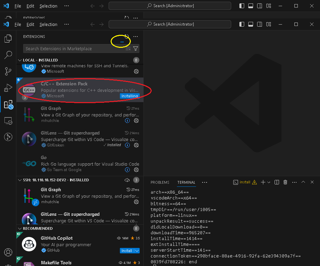The image size is (320, 266).
Task: Click the filter extensions funnel icon
Action: pos(136,48)
